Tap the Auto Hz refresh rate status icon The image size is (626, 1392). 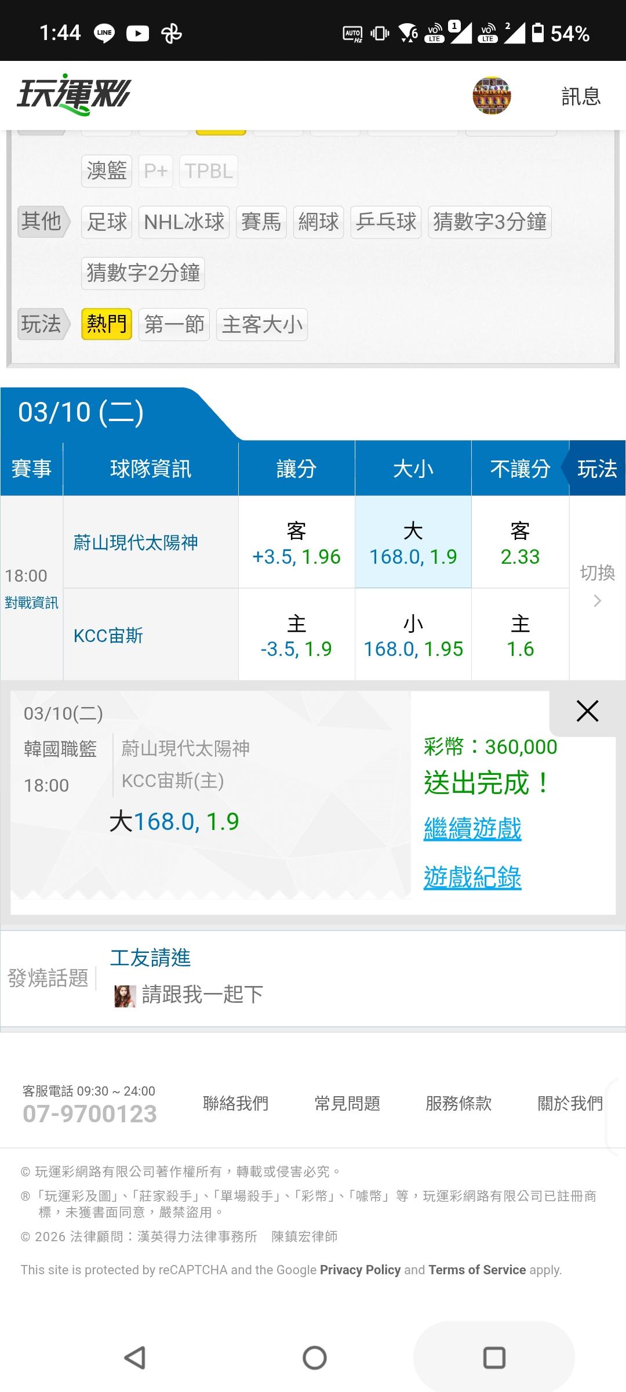(x=353, y=34)
